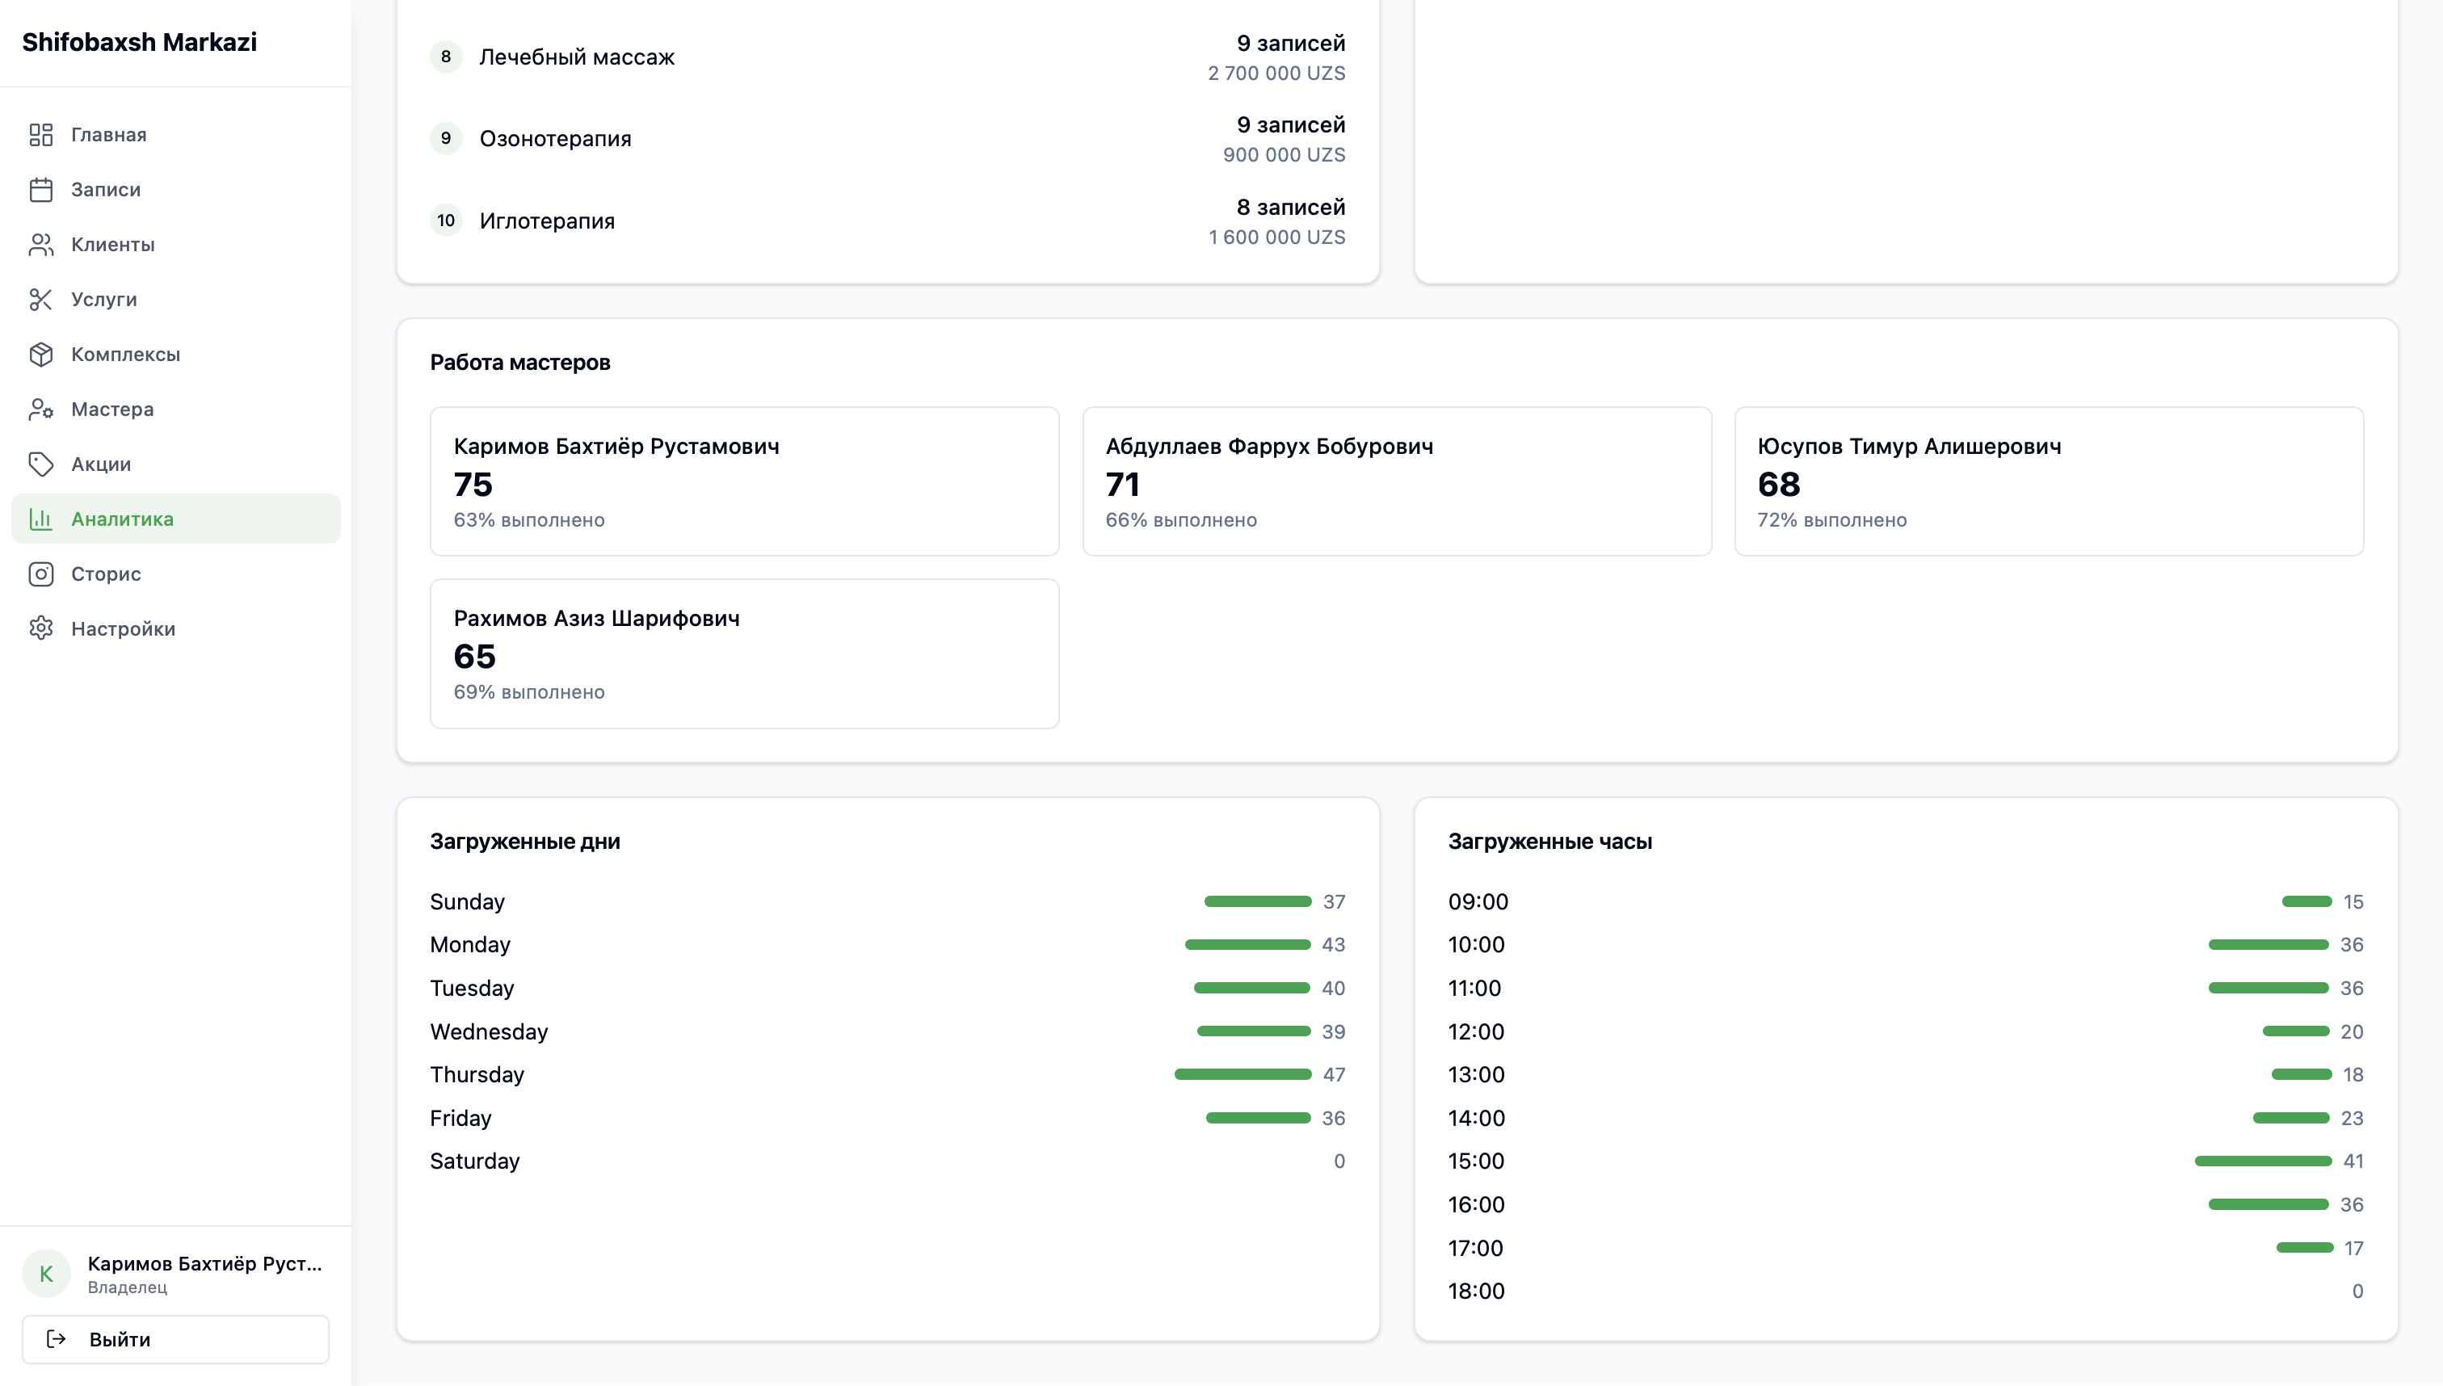
Task: Open the Главная dashboard icon
Action: coord(42,134)
